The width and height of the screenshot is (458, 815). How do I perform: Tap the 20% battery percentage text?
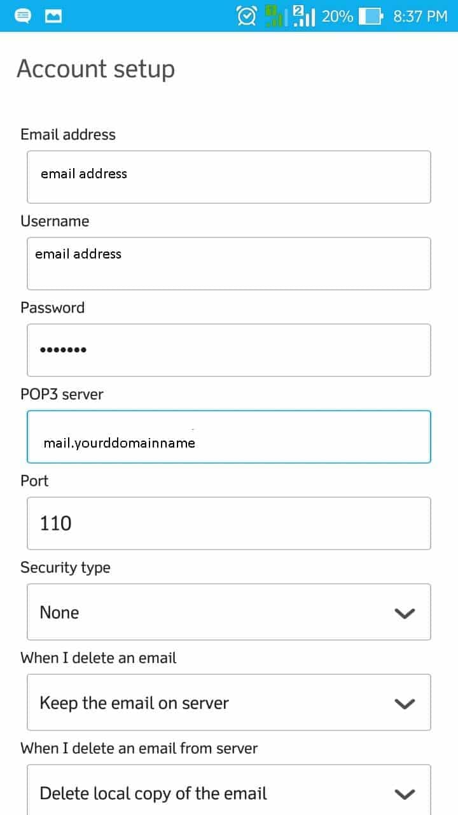tap(337, 16)
